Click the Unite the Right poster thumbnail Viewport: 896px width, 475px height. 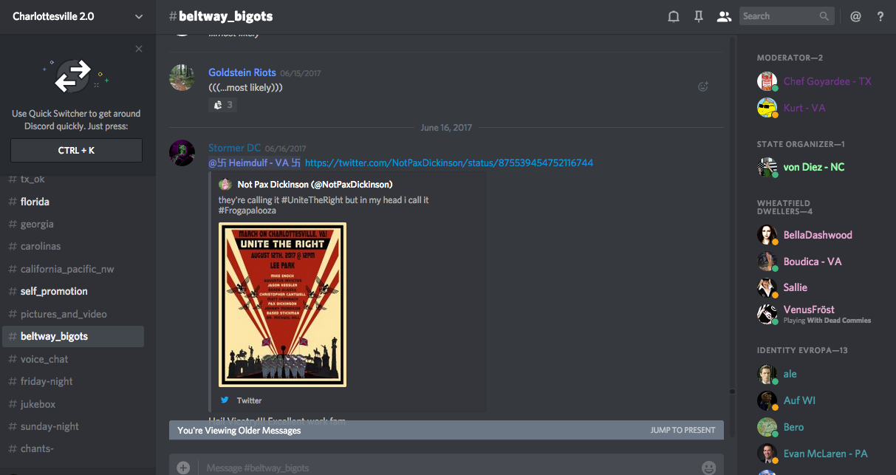(282, 304)
